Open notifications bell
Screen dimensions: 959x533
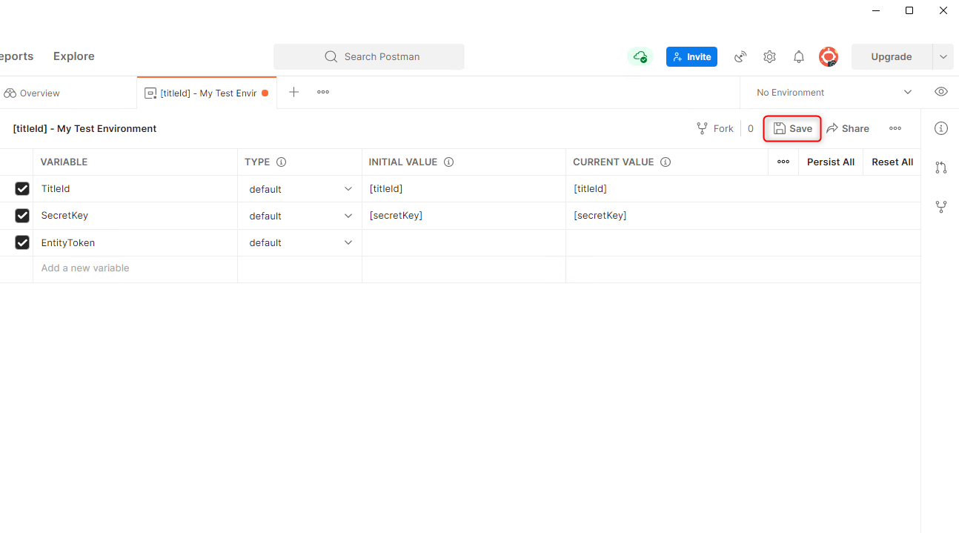click(x=798, y=56)
